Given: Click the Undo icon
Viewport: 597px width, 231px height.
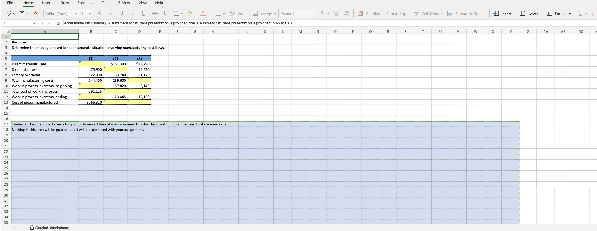Looking at the screenshot, I should click(8, 13).
